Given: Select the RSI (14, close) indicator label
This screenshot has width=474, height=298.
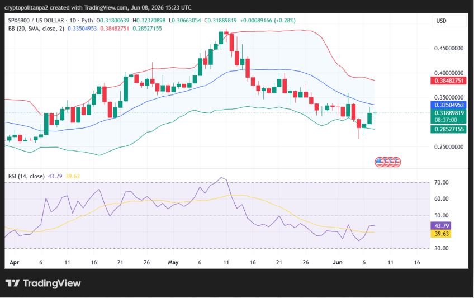Looking at the screenshot, I should [26, 176].
